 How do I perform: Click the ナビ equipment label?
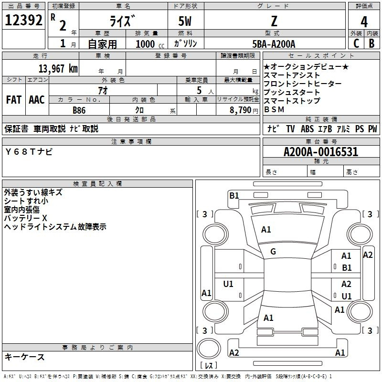click(273, 128)
